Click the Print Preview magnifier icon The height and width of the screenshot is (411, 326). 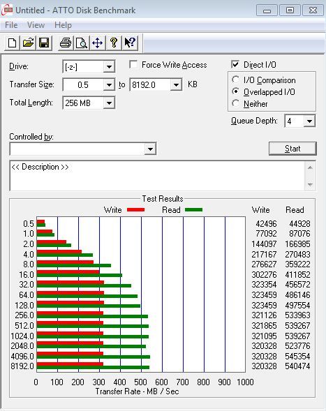(81, 43)
